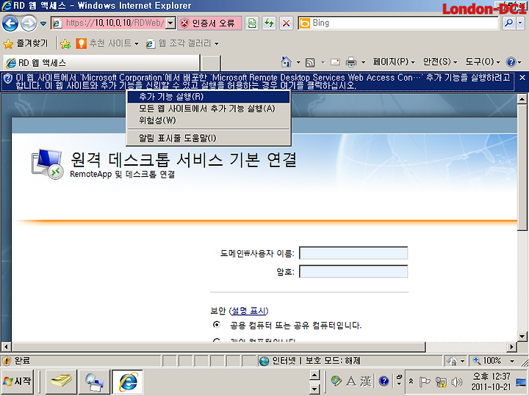Image resolution: width=529 pixels, height=396 pixels.
Task: Click the taskbar Internet Explorer icon
Action: click(x=128, y=381)
